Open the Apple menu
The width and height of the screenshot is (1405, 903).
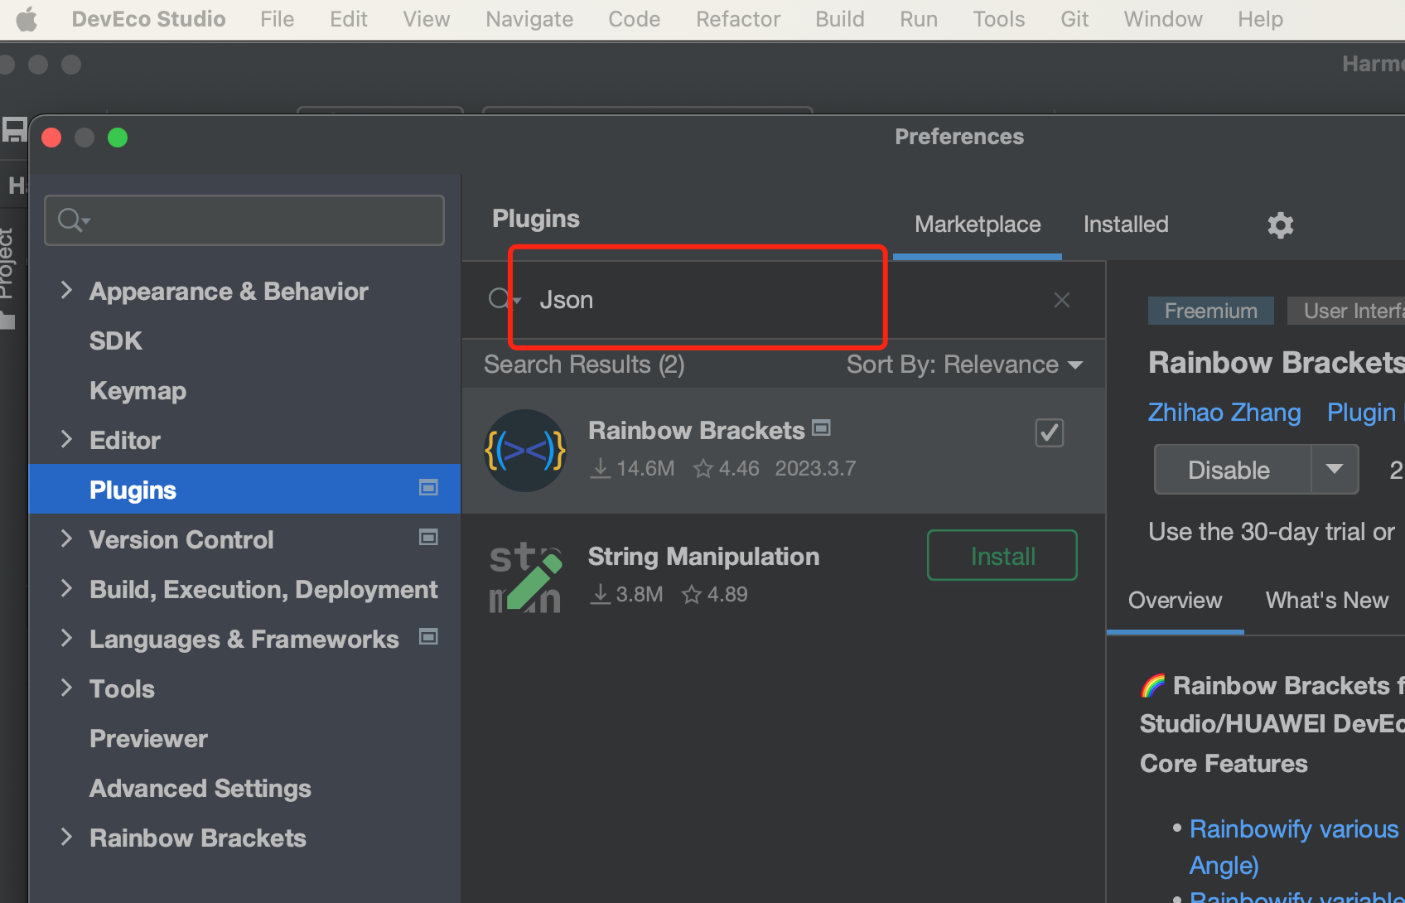[27, 19]
